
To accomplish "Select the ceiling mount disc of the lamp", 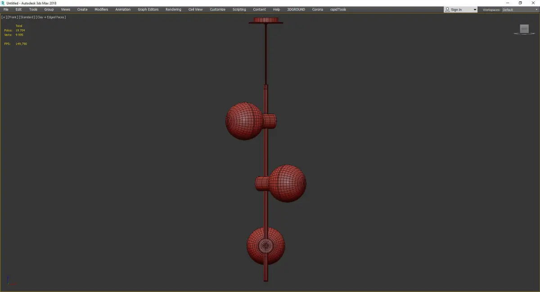I will pyautogui.click(x=266, y=20).
